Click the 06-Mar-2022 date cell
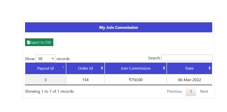 tap(189, 80)
